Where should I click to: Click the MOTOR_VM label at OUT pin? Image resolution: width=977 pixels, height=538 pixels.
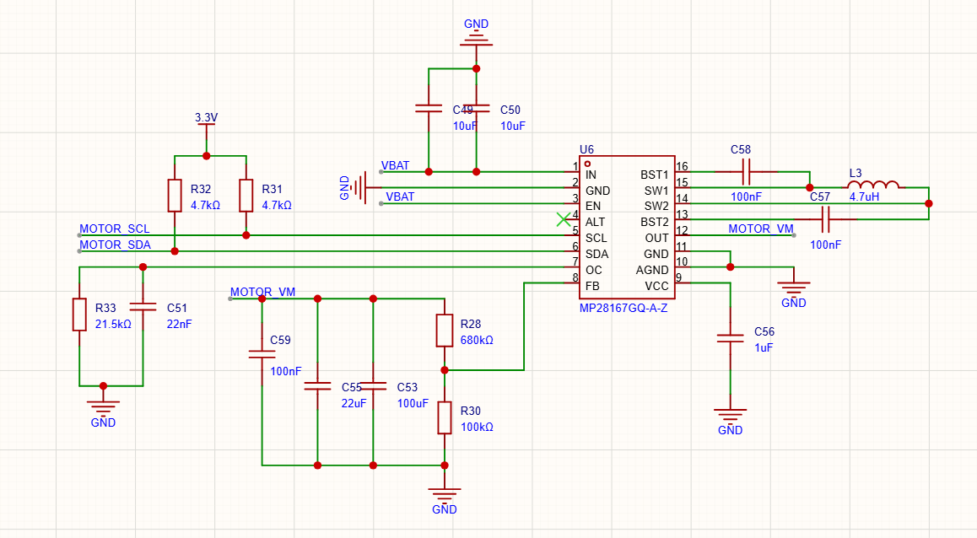coord(760,229)
